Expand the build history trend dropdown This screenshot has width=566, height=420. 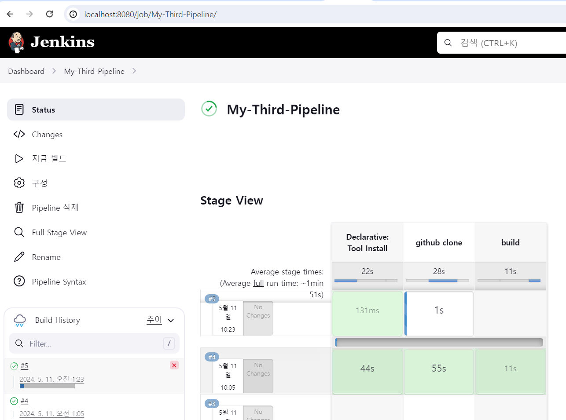point(171,321)
